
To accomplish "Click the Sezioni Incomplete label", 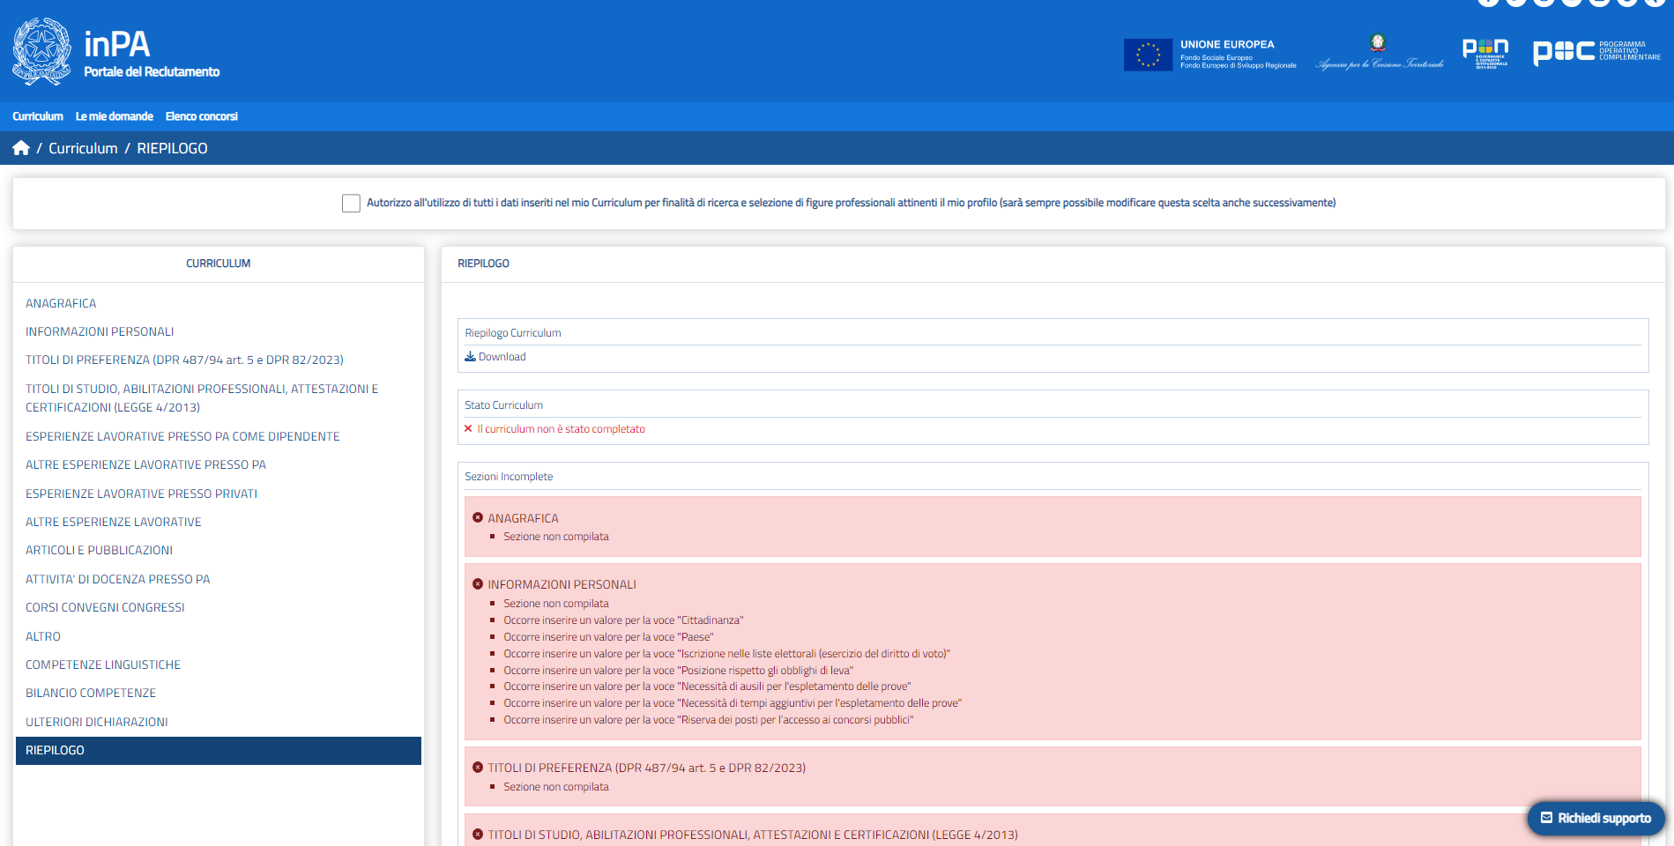I will pos(509,477).
